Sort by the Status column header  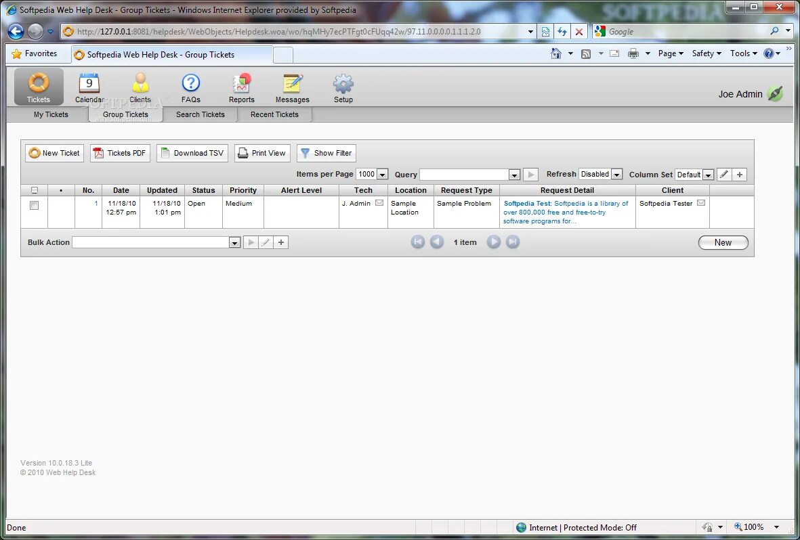click(204, 190)
